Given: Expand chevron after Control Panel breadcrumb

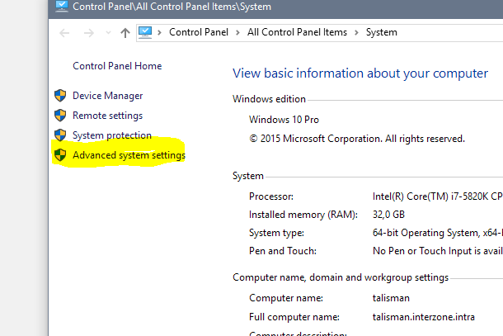Looking at the screenshot, I should tap(237, 32).
